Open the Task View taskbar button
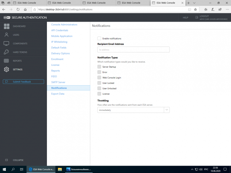The height and width of the screenshot is (173, 231). [22, 169]
